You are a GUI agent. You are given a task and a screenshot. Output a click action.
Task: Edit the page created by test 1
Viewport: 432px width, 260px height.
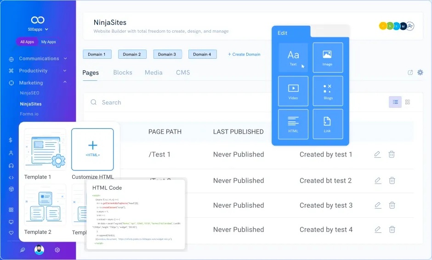[377, 154]
